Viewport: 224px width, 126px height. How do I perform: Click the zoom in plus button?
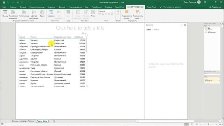tap(217, 124)
